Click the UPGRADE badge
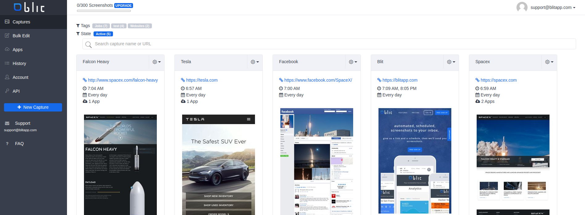 click(123, 6)
